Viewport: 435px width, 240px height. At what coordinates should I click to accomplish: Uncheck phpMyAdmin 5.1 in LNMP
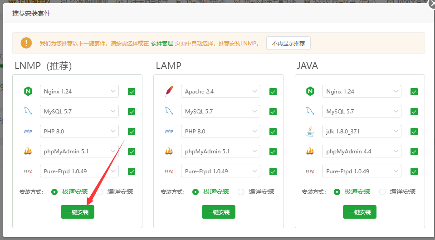(x=132, y=152)
